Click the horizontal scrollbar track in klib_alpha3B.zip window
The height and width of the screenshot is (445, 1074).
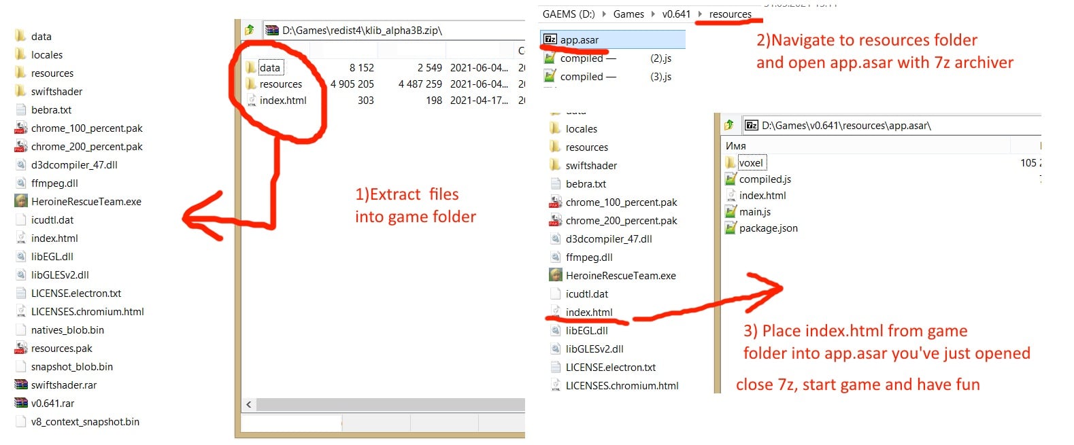(390, 404)
